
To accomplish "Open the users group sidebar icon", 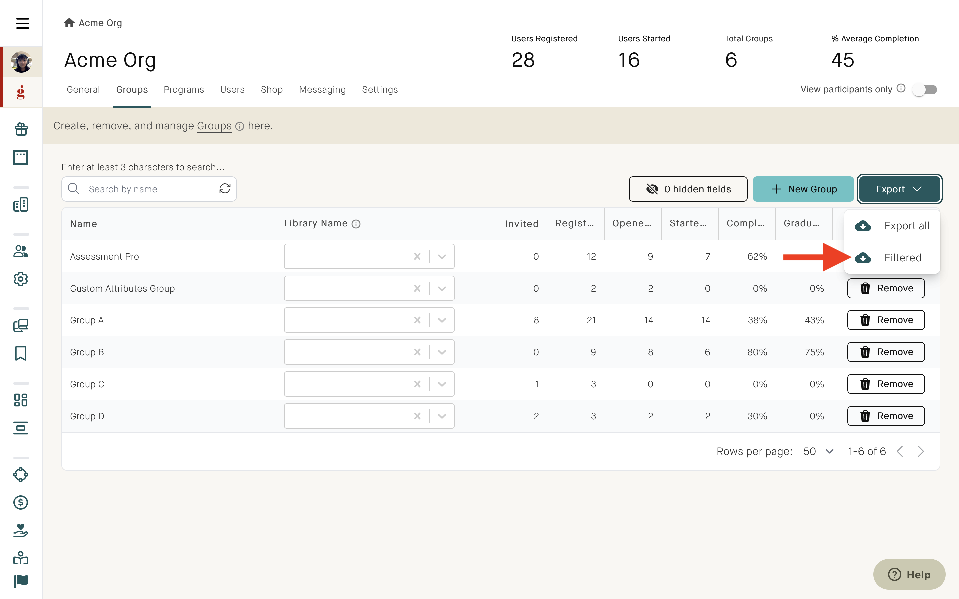I will [21, 251].
